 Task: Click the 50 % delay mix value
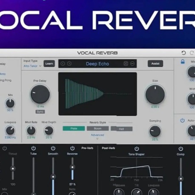click(10, 110)
